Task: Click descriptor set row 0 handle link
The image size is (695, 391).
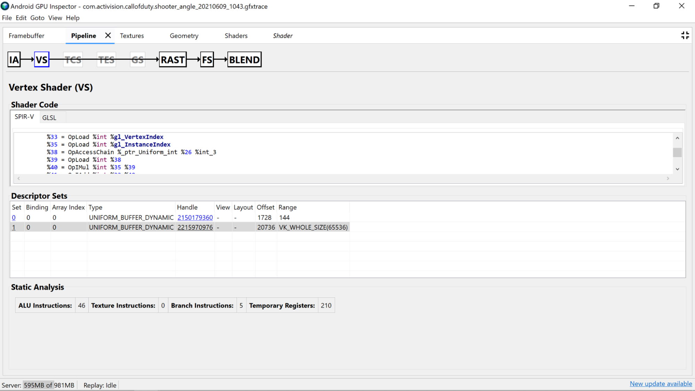Action: tap(195, 217)
